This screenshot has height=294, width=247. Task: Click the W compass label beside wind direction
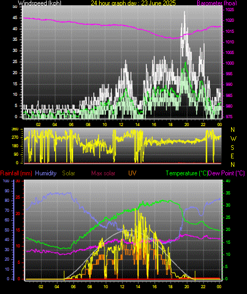click(x=233, y=139)
